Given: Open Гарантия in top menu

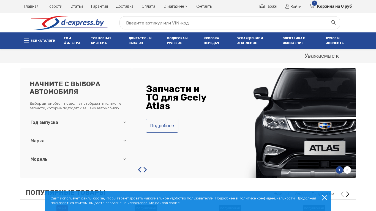Looking at the screenshot, I should [99, 6].
